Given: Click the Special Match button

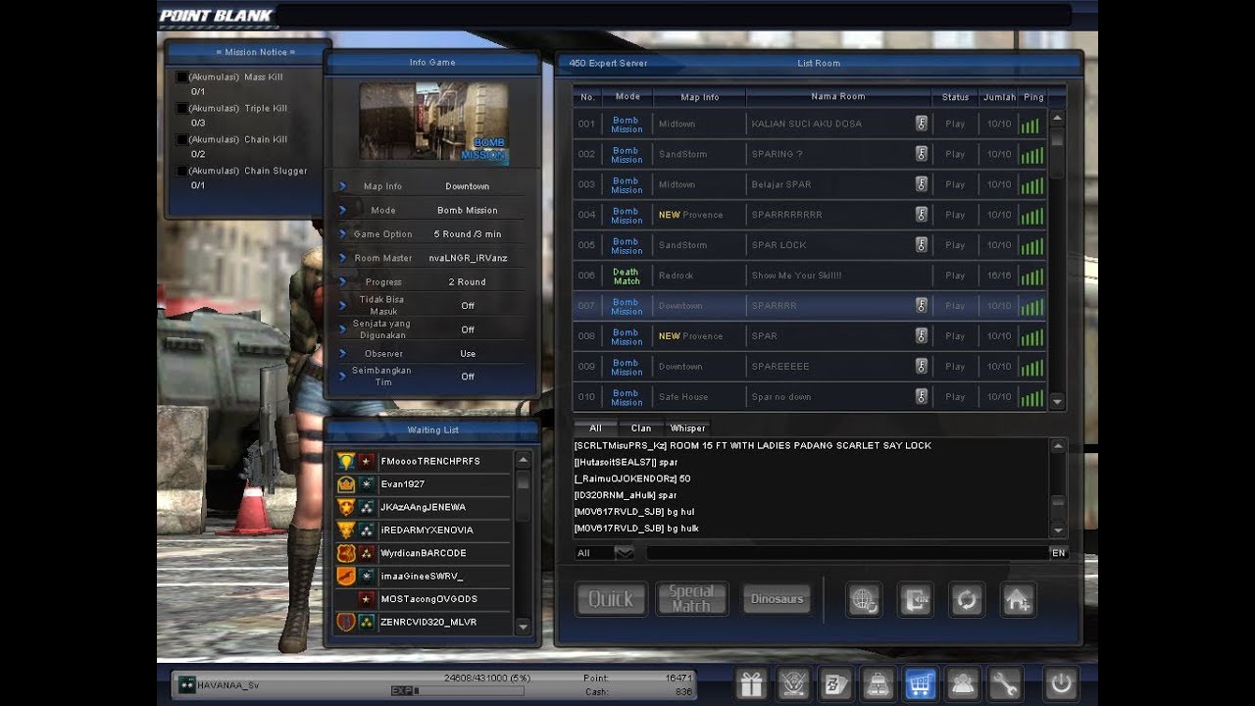Looking at the screenshot, I should pos(691,599).
